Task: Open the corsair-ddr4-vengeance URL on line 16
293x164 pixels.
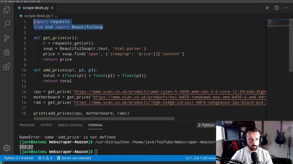Action: click(170, 102)
